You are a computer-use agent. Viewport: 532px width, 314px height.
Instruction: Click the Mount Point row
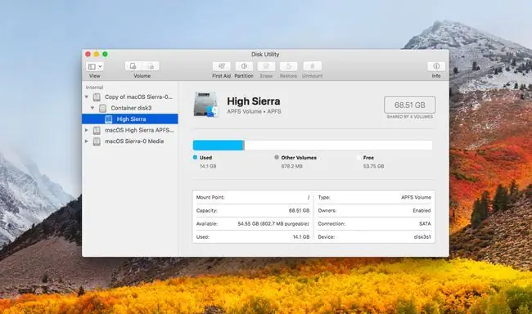point(253,197)
